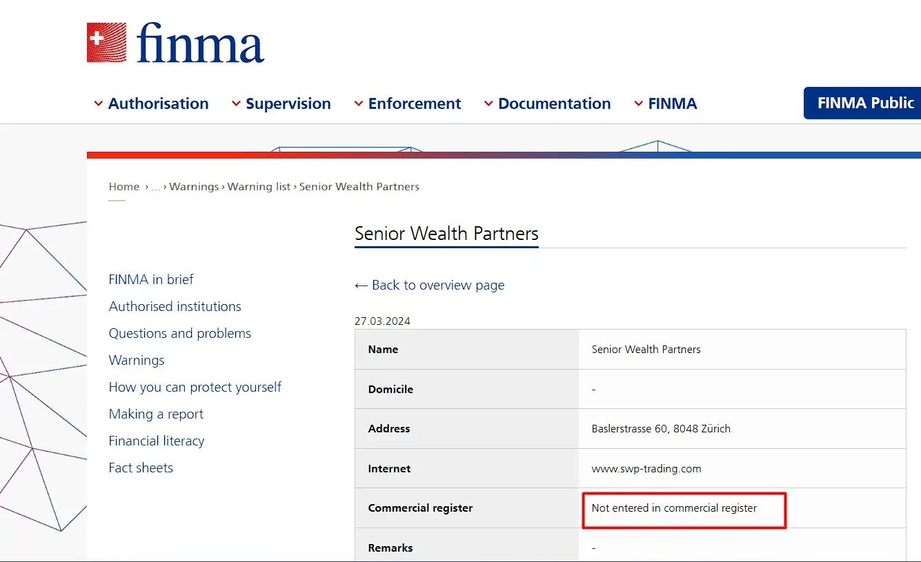
Task: Open FINMA in brief page
Action: pyautogui.click(x=151, y=279)
